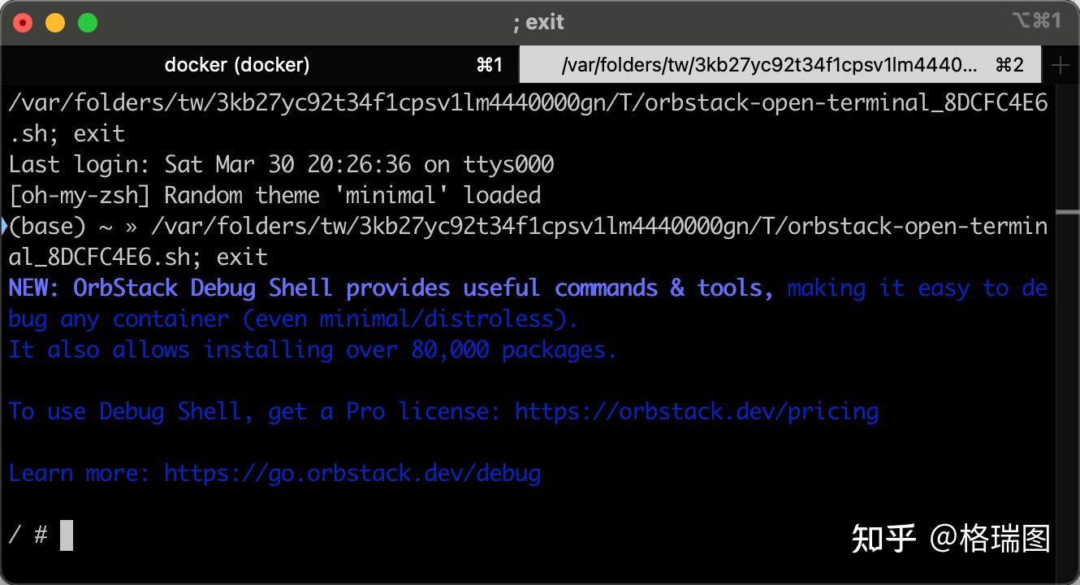Image resolution: width=1080 pixels, height=585 pixels.
Task: Click the oh-my-zsh minimal theme message
Action: (274, 195)
